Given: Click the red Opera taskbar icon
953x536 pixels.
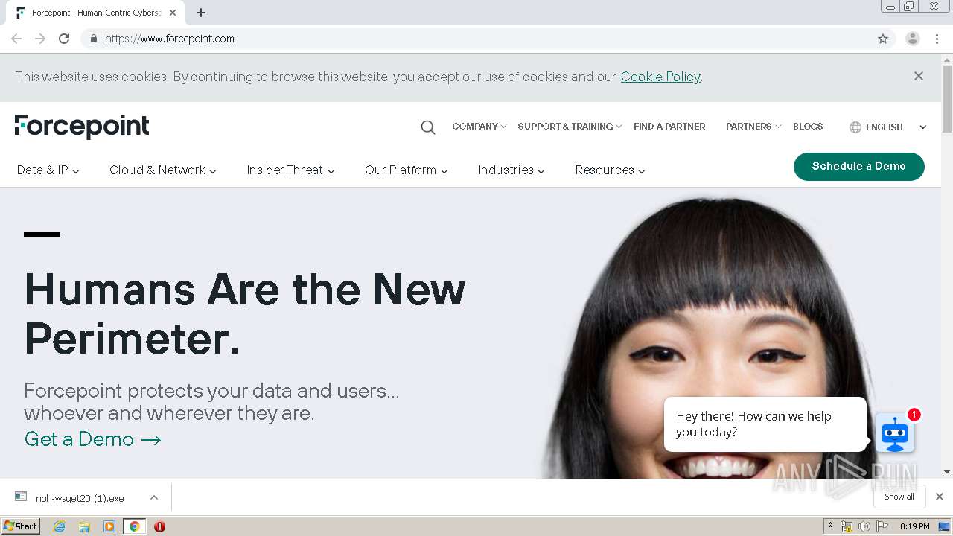Looking at the screenshot, I should pyautogui.click(x=159, y=526).
